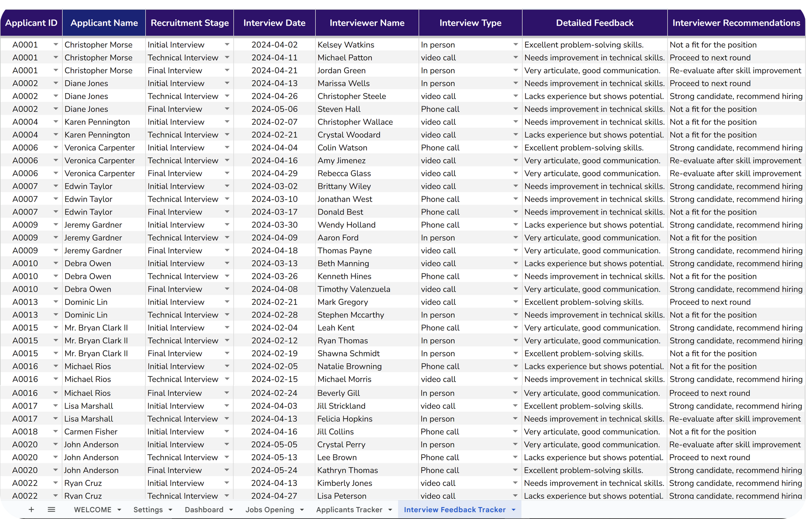Open Applicant ID dropdown for Brittany Wiley row
The width and height of the screenshot is (806, 519).
pos(55,186)
